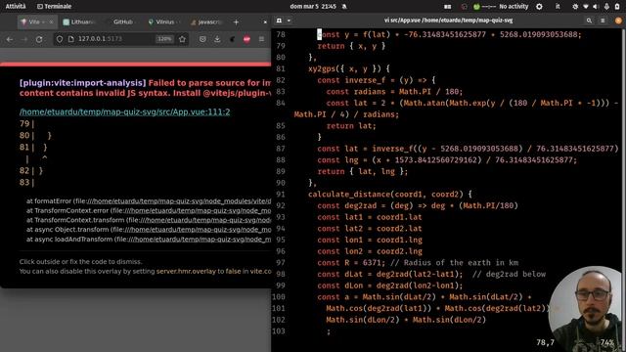The width and height of the screenshot is (626, 352).
Task: Close the Vite tab
Action: 51,22
